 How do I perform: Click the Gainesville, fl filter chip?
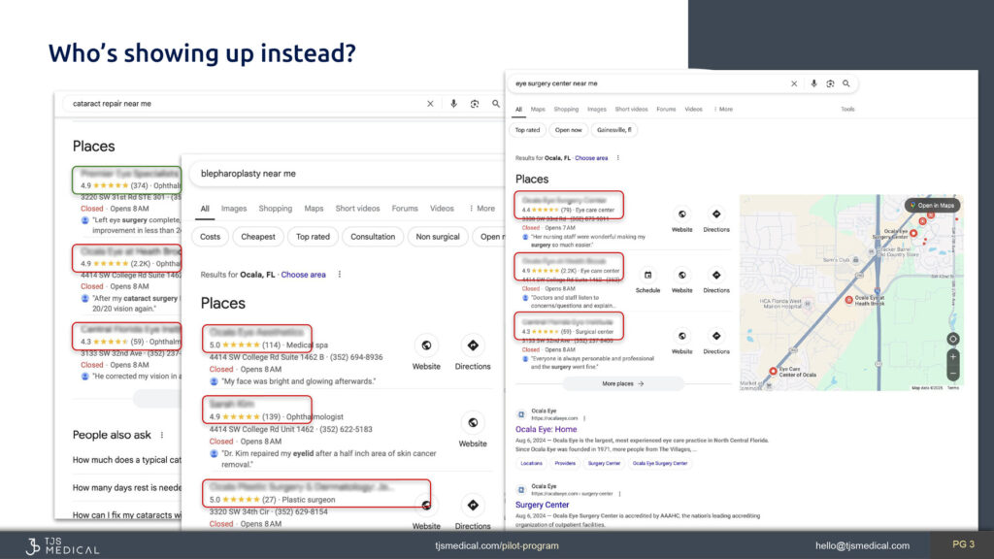pos(614,130)
